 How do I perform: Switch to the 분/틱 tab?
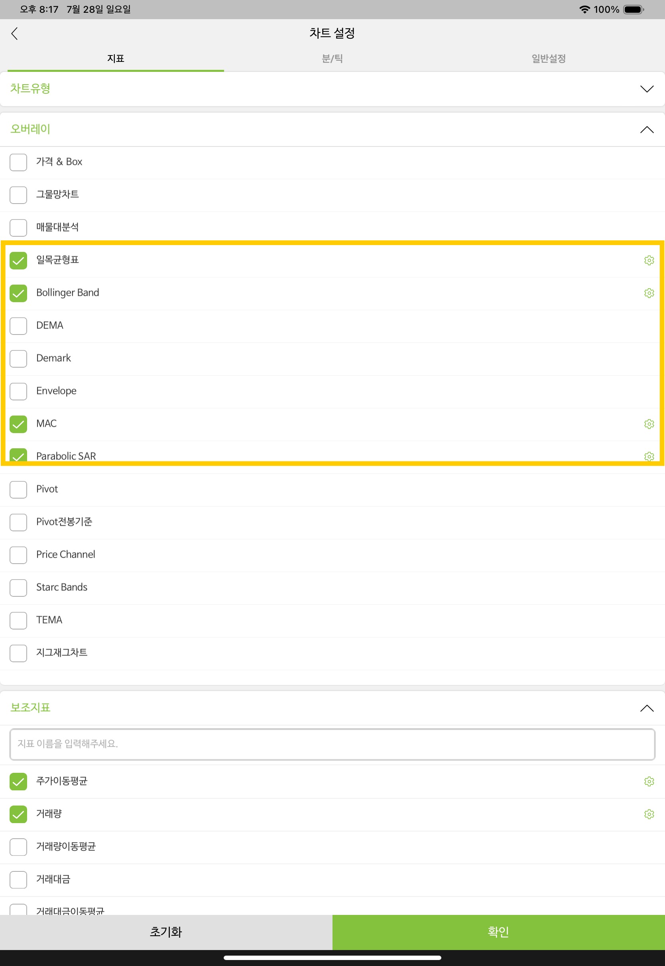(x=332, y=59)
